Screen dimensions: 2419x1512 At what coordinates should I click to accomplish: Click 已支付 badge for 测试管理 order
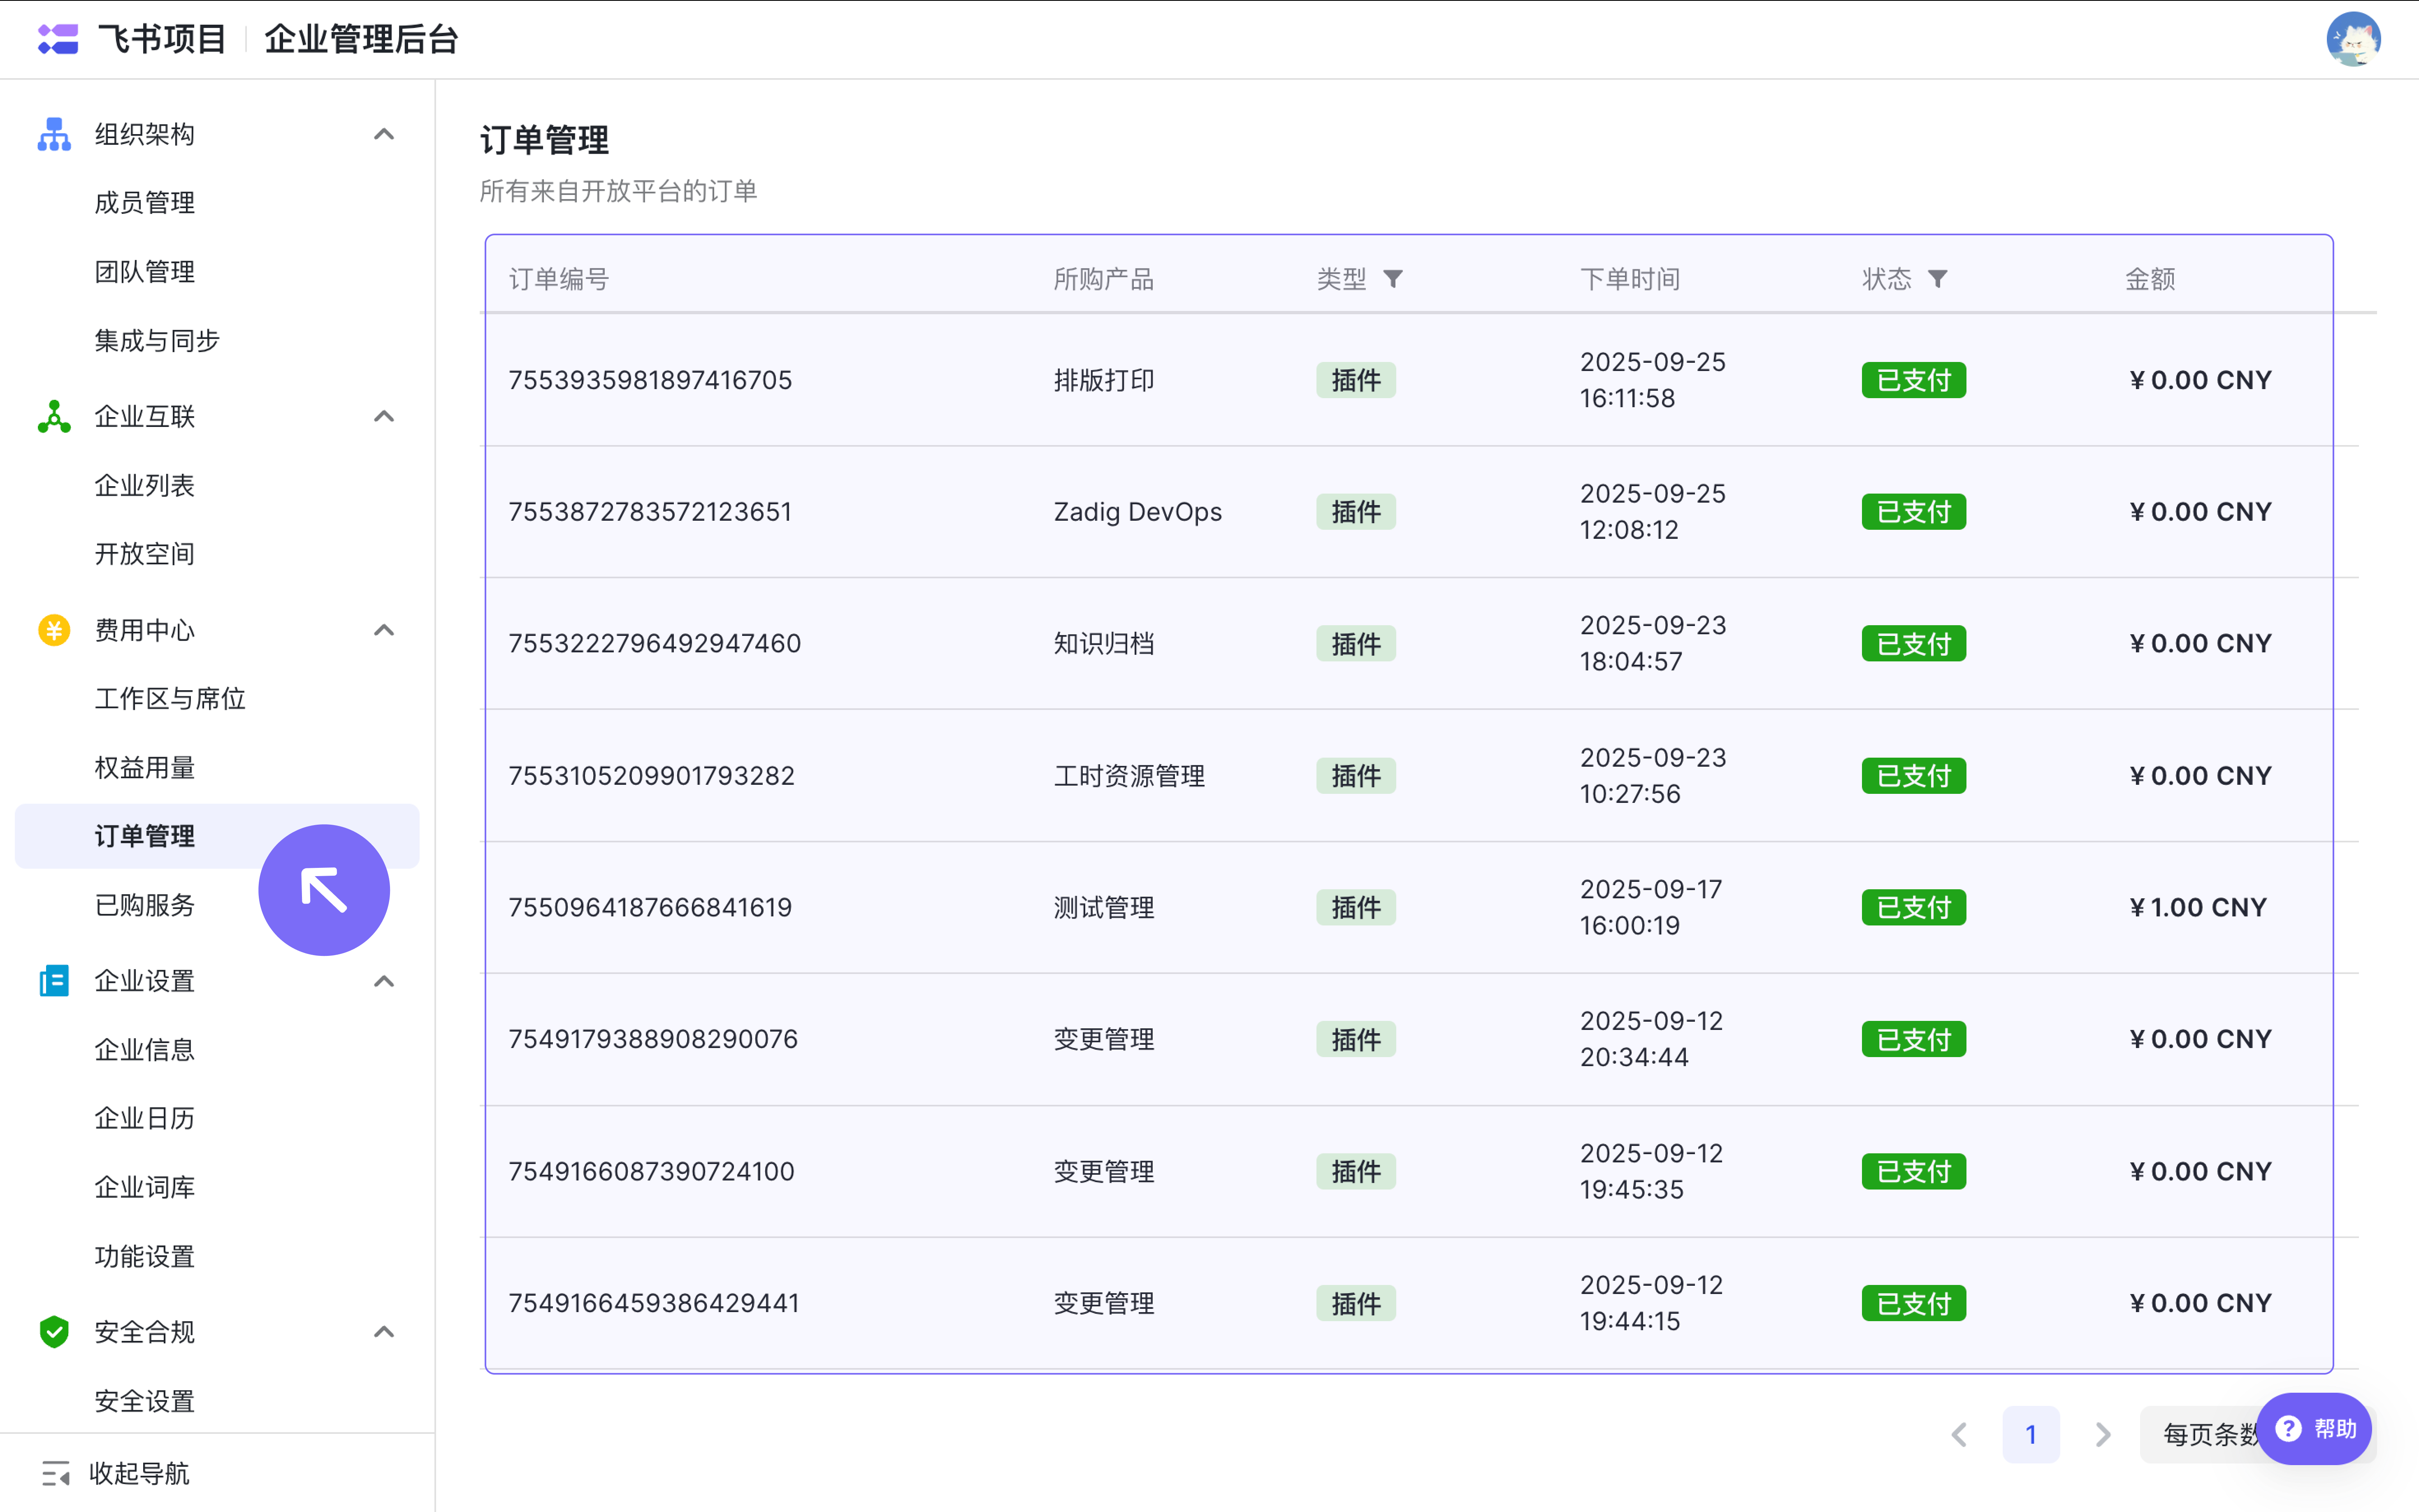pos(1913,907)
